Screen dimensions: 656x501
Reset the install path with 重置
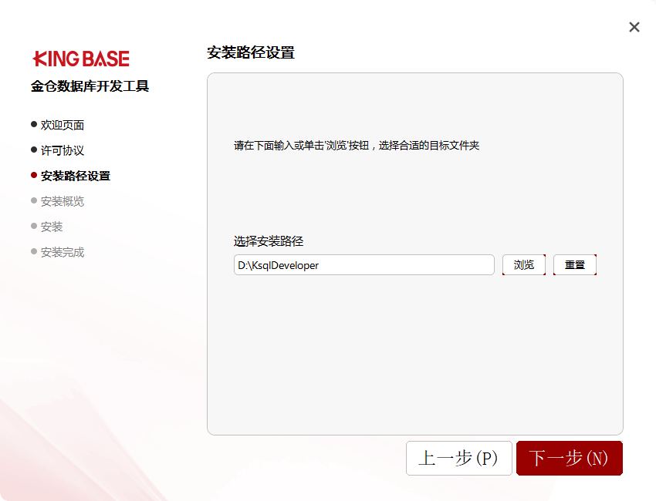pyautogui.click(x=575, y=265)
